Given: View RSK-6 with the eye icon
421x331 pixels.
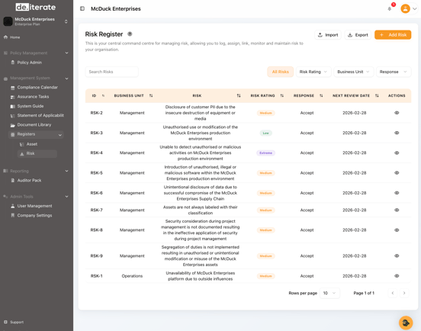Looking at the screenshot, I should point(397,193).
